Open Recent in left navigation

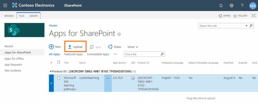9,46
